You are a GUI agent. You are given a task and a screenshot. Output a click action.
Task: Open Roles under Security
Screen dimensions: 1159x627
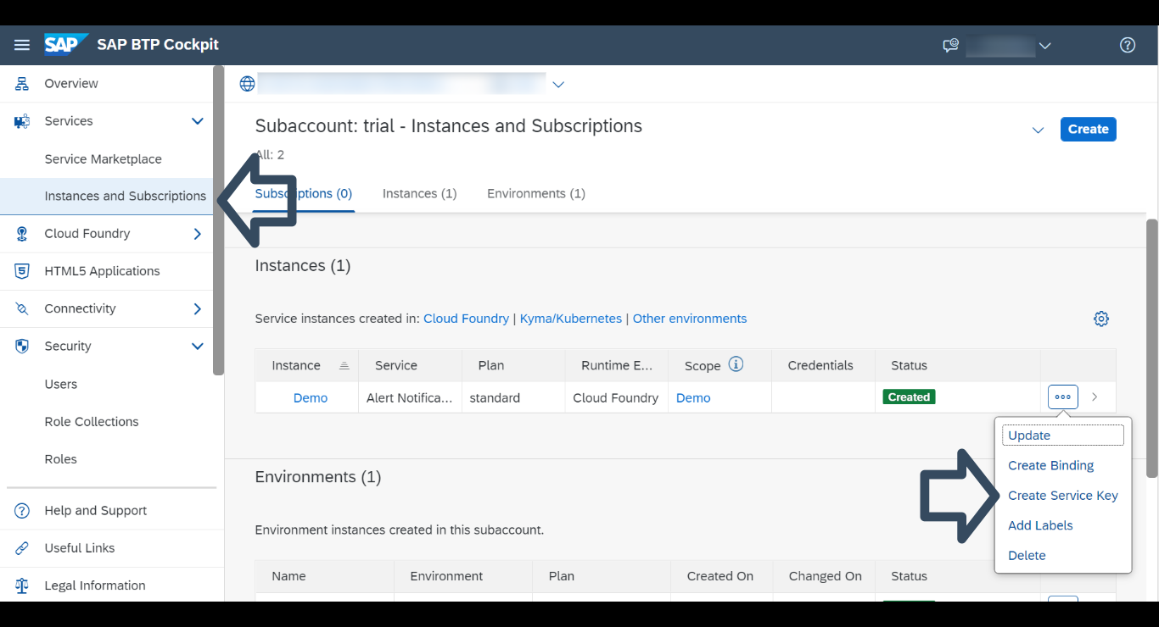[x=60, y=459]
